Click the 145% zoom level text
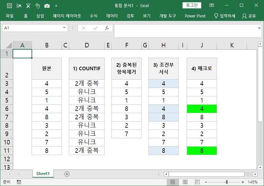Image resolution: width=264 pixels, height=186 pixels. point(252,182)
